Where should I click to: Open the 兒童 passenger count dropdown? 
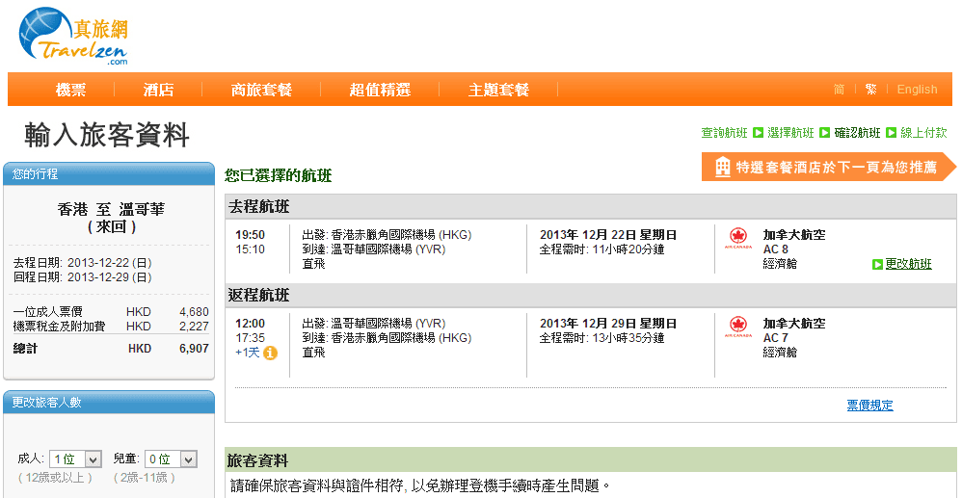171,459
